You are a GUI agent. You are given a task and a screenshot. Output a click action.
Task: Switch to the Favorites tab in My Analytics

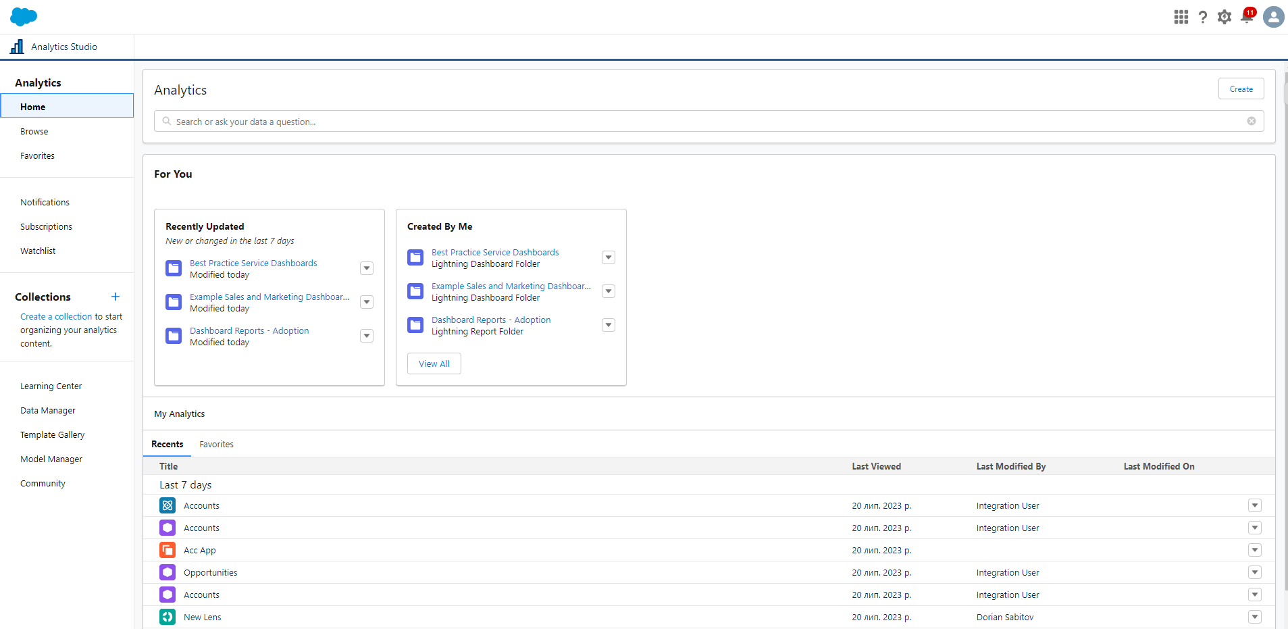[216, 444]
